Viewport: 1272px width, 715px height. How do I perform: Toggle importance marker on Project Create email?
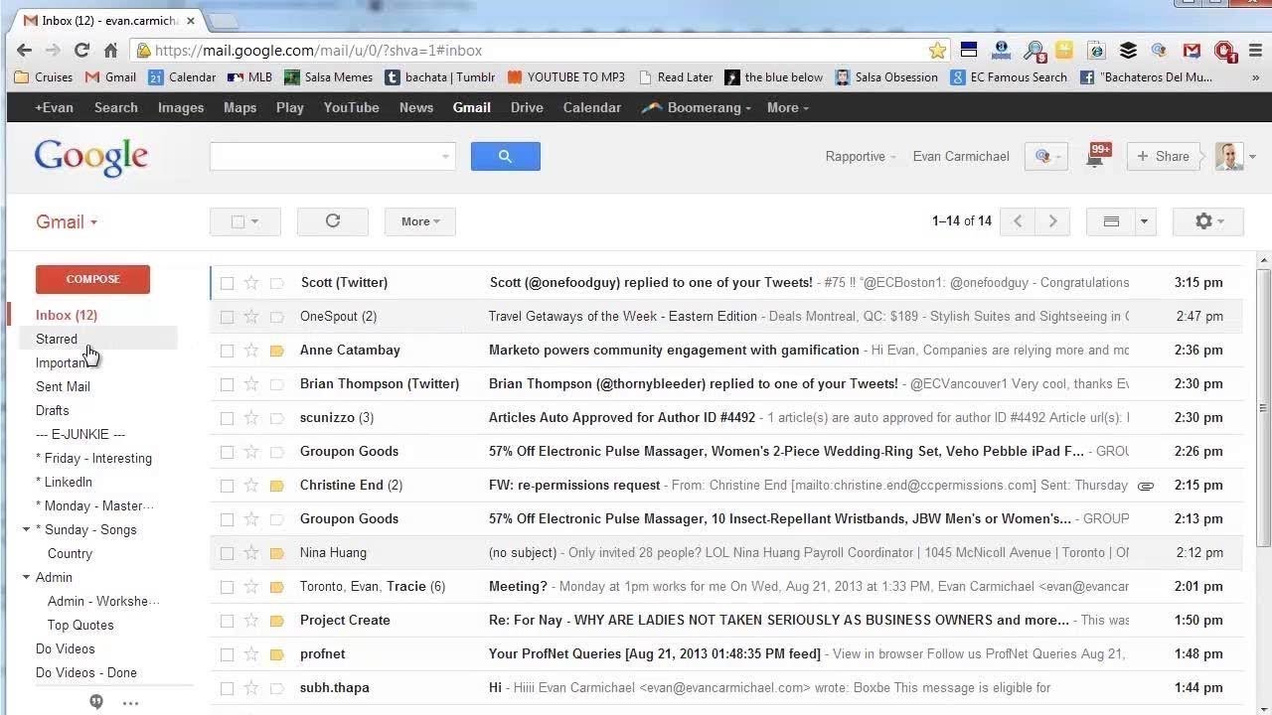pos(277,621)
